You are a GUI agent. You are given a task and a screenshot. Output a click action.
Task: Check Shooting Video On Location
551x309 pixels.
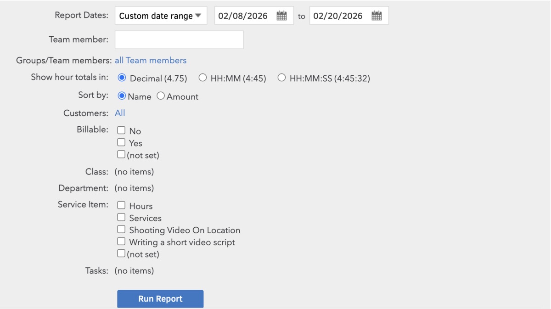pos(121,229)
